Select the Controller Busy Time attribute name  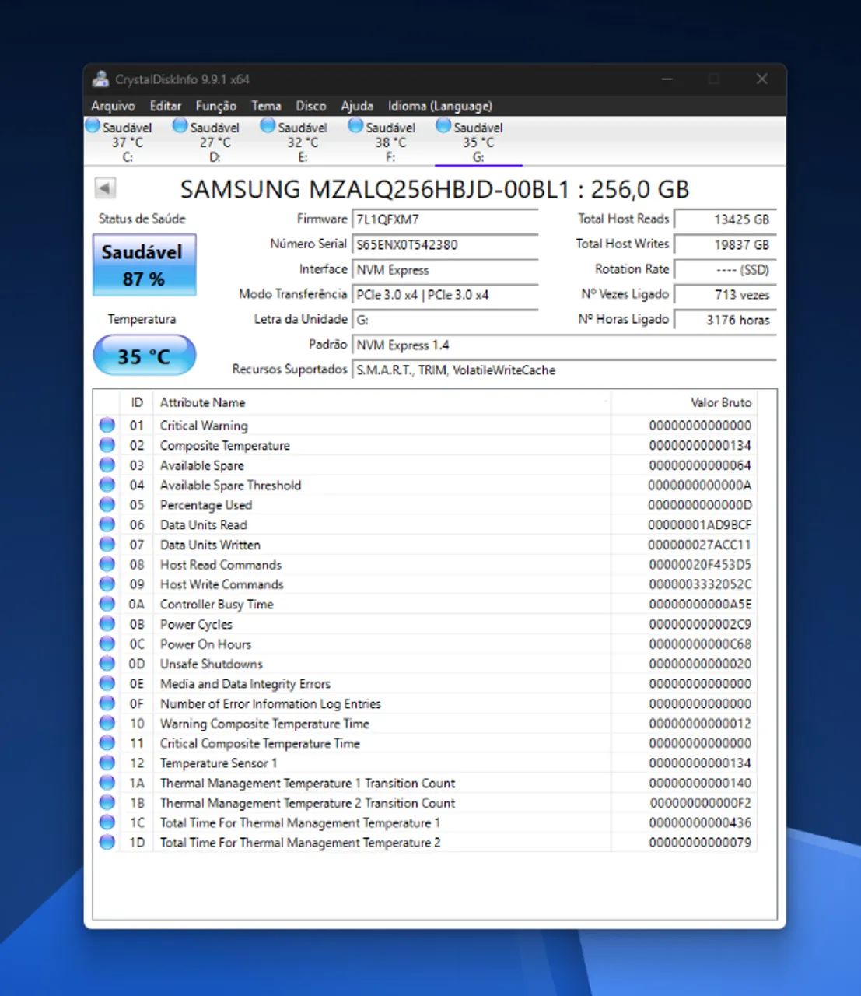[217, 604]
